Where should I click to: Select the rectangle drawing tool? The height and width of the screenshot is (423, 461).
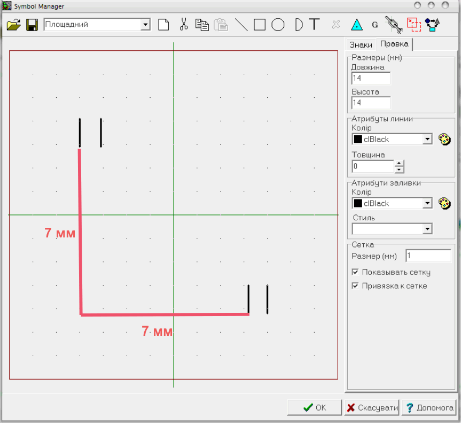(259, 25)
